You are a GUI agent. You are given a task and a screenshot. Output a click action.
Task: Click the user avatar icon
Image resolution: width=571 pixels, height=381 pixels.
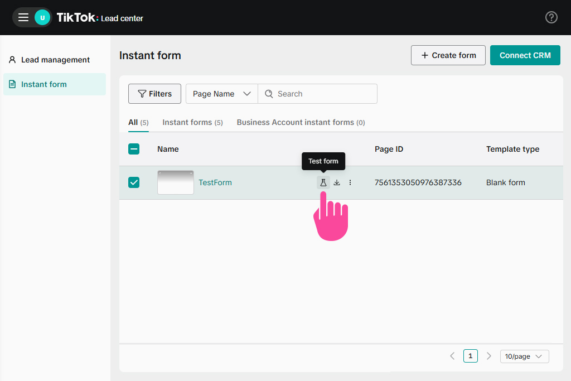tap(42, 18)
